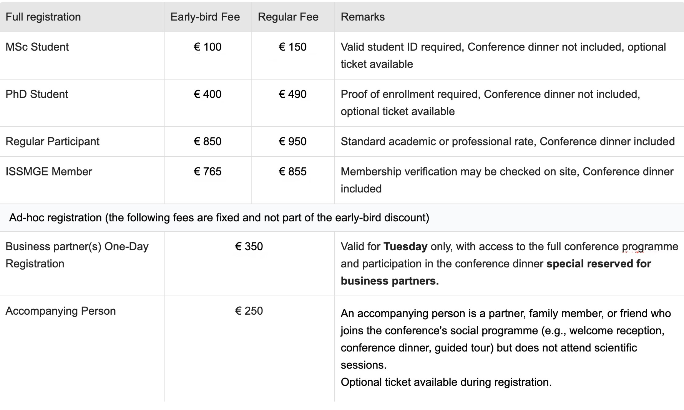Viewport: 684px width, 410px height.
Task: Click the € 400 early-bird fee
Action: click(x=207, y=94)
